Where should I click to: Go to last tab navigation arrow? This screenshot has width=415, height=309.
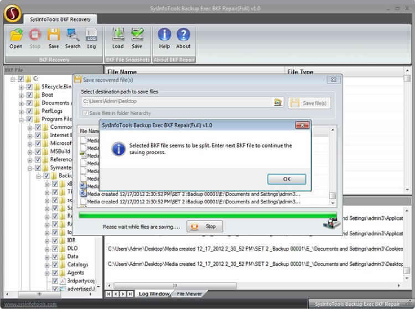(x=130, y=294)
